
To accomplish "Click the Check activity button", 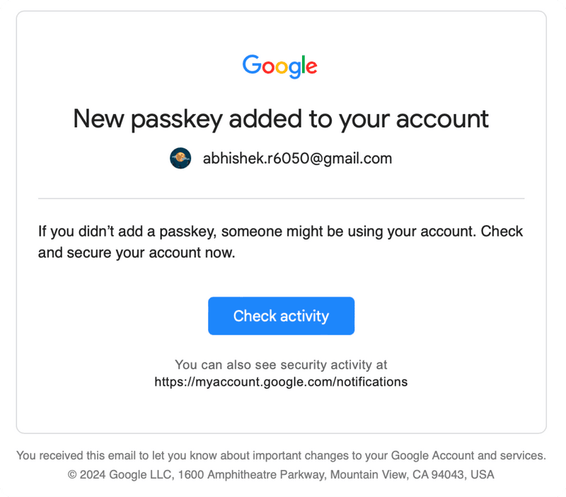I will pos(281,316).
